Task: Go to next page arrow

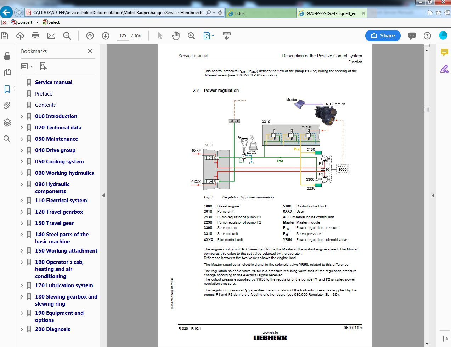Action: pos(106,36)
